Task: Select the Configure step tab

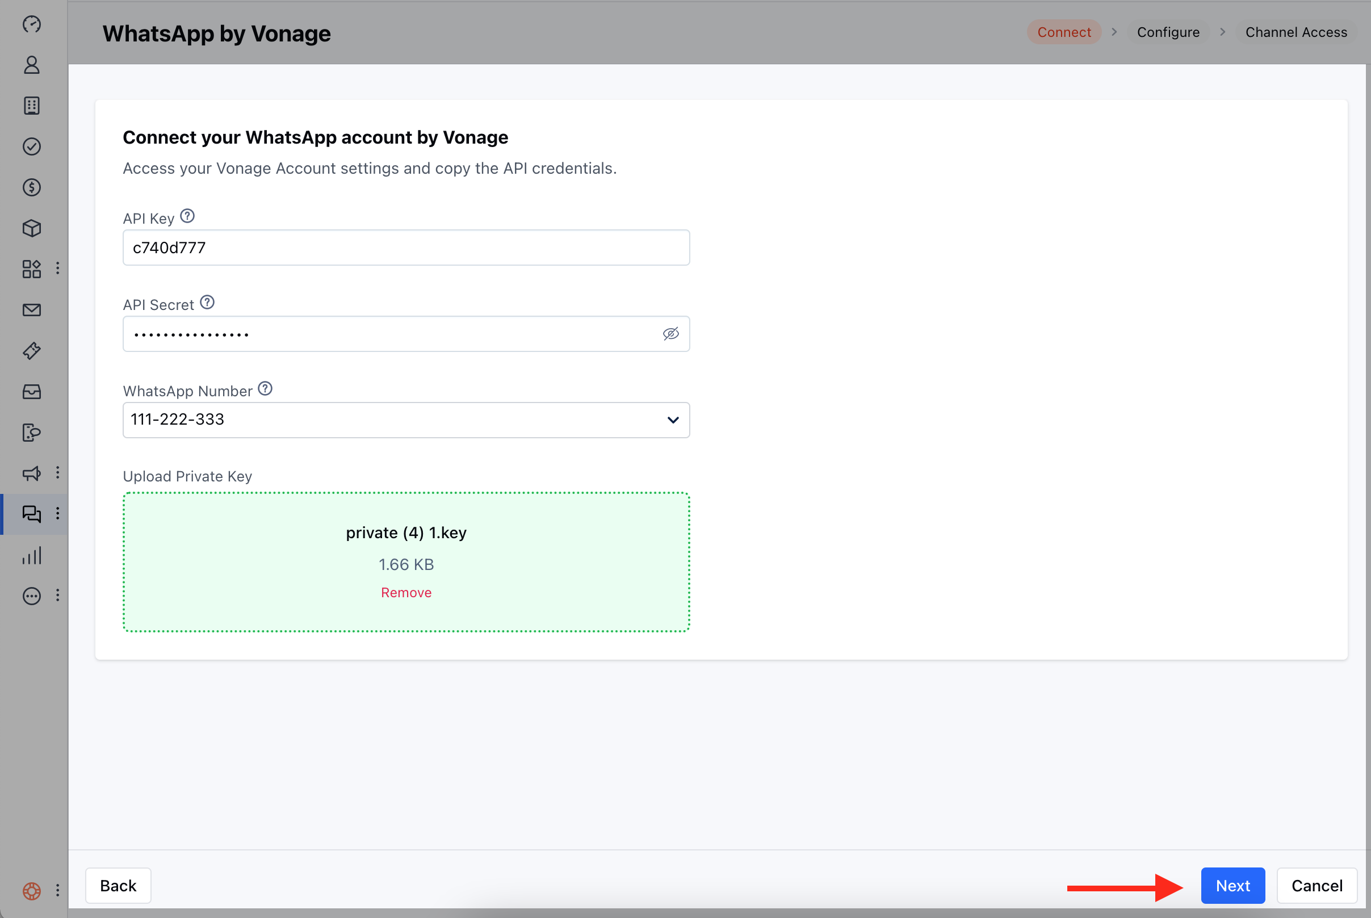Action: (x=1168, y=32)
